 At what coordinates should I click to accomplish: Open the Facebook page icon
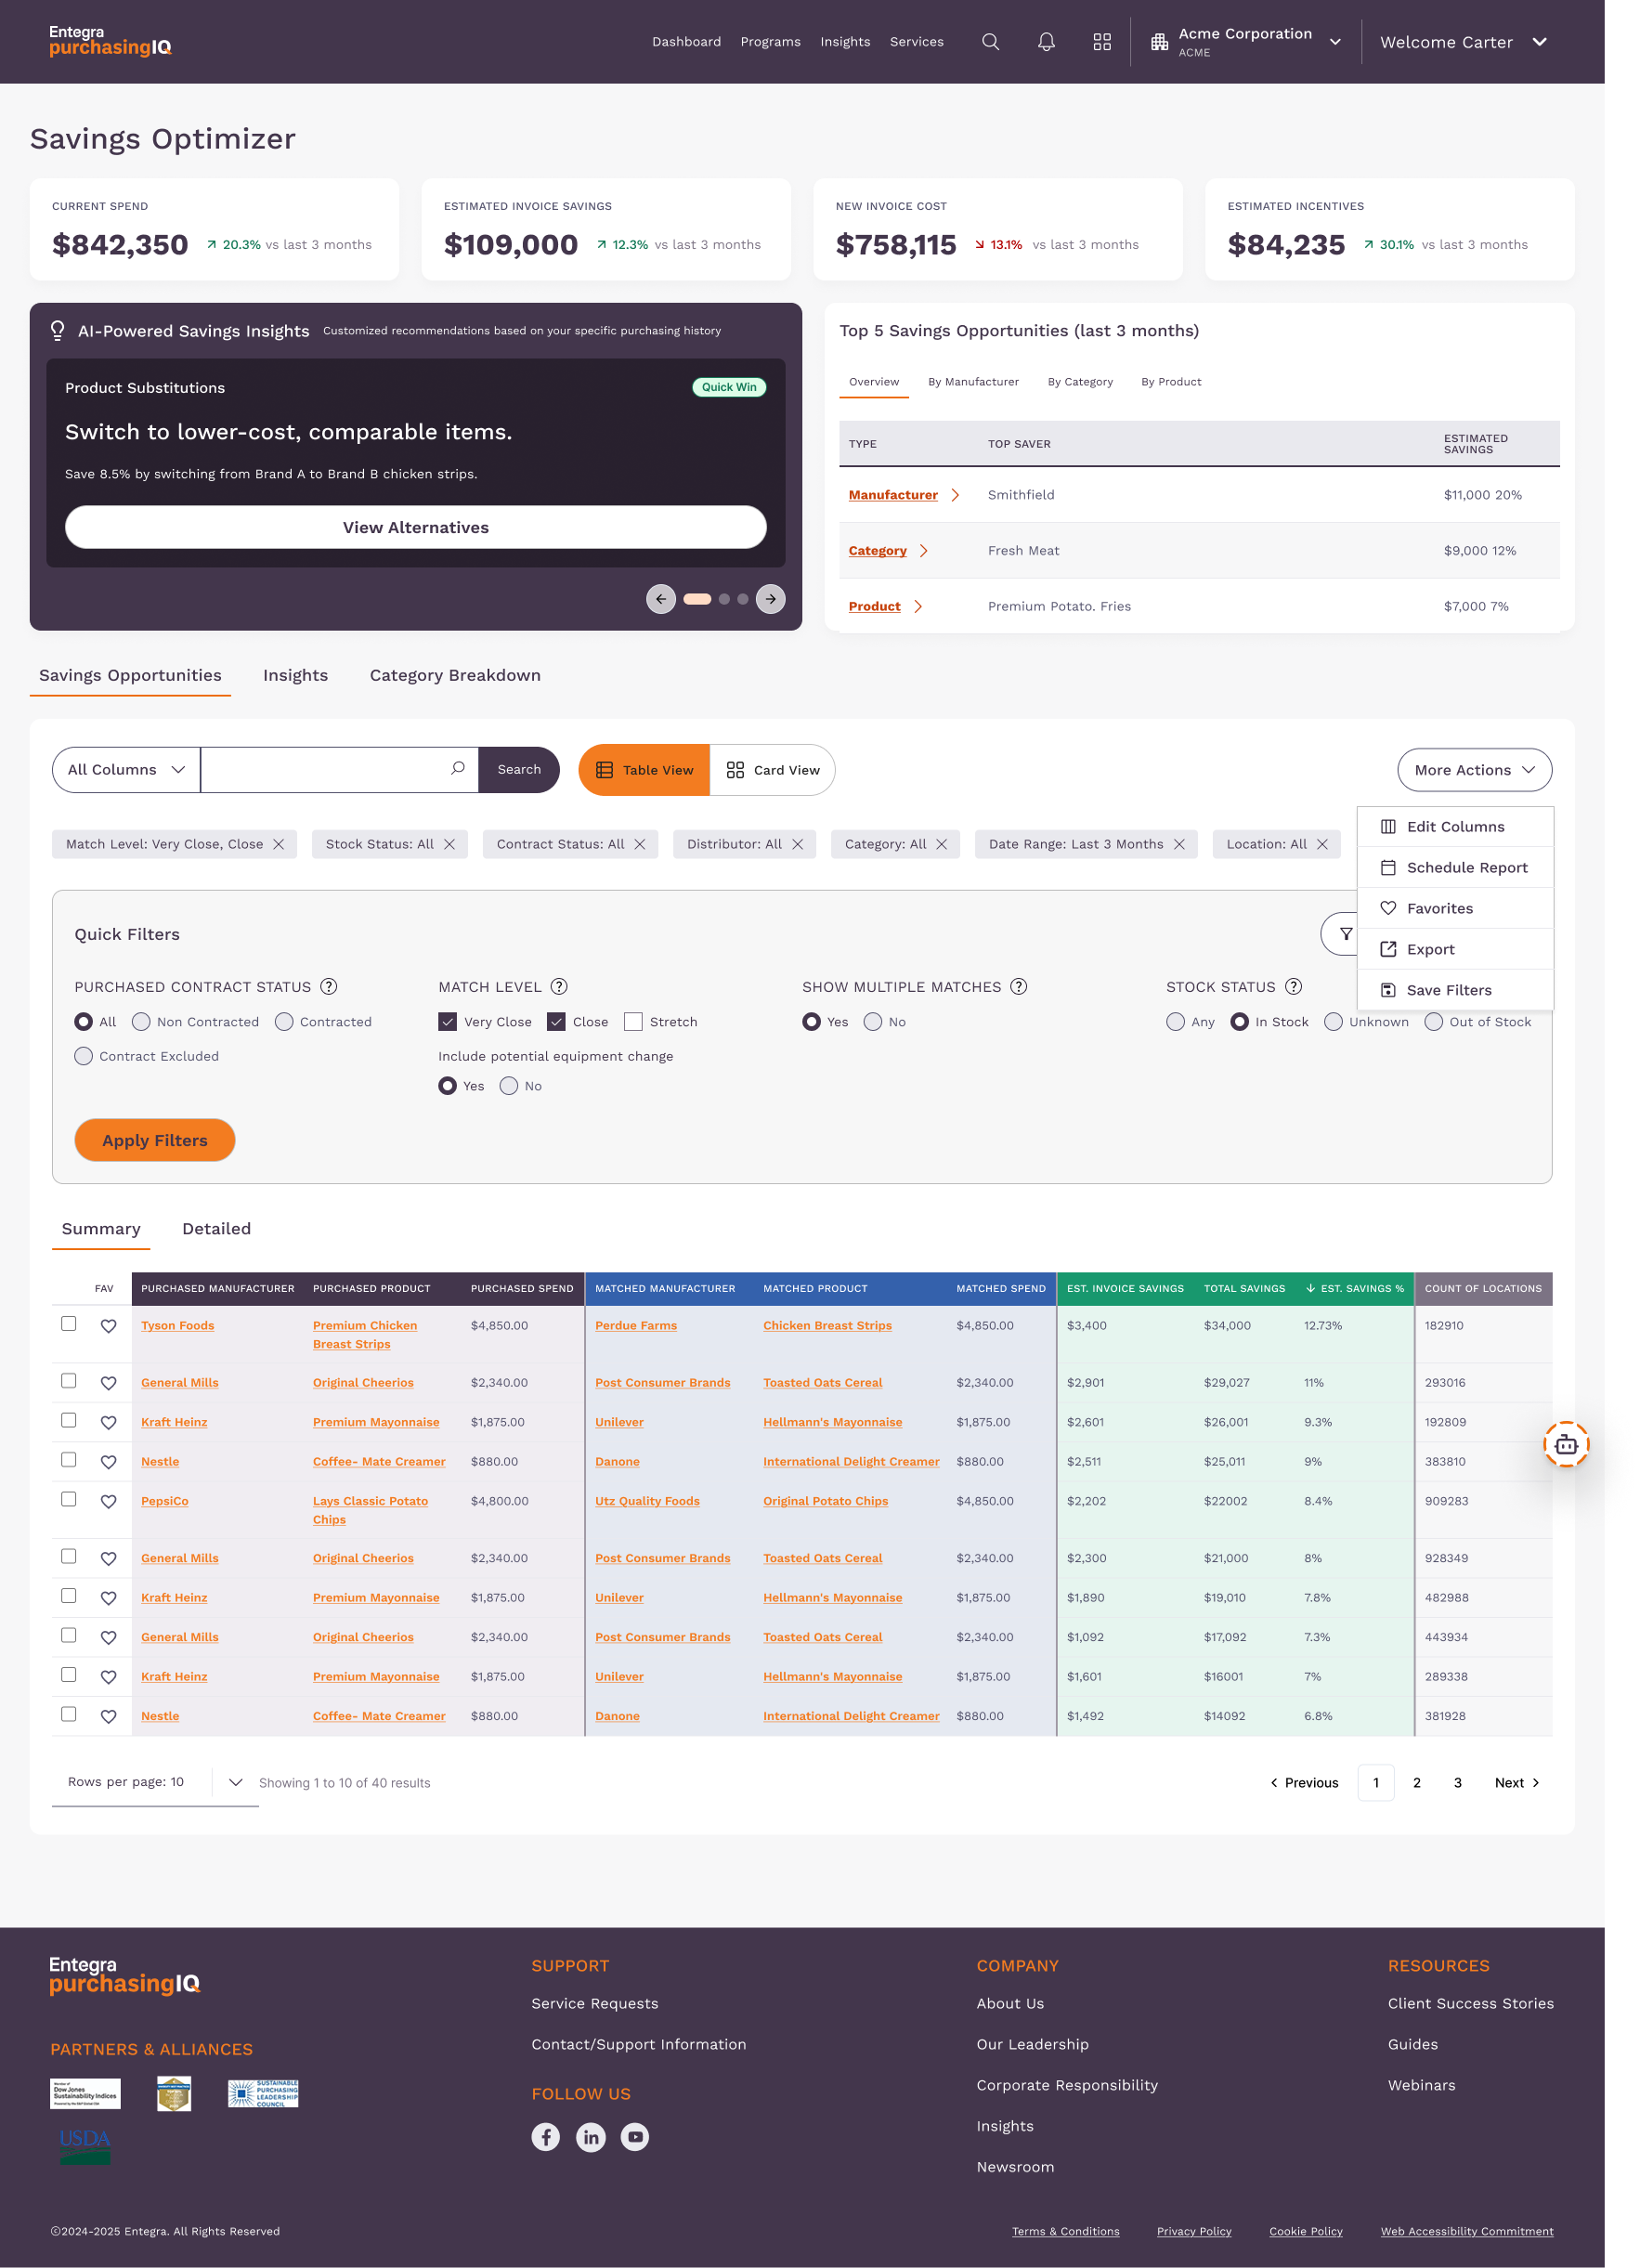point(545,2137)
